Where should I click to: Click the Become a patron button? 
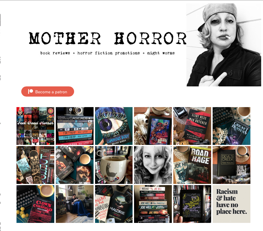pos(48,91)
